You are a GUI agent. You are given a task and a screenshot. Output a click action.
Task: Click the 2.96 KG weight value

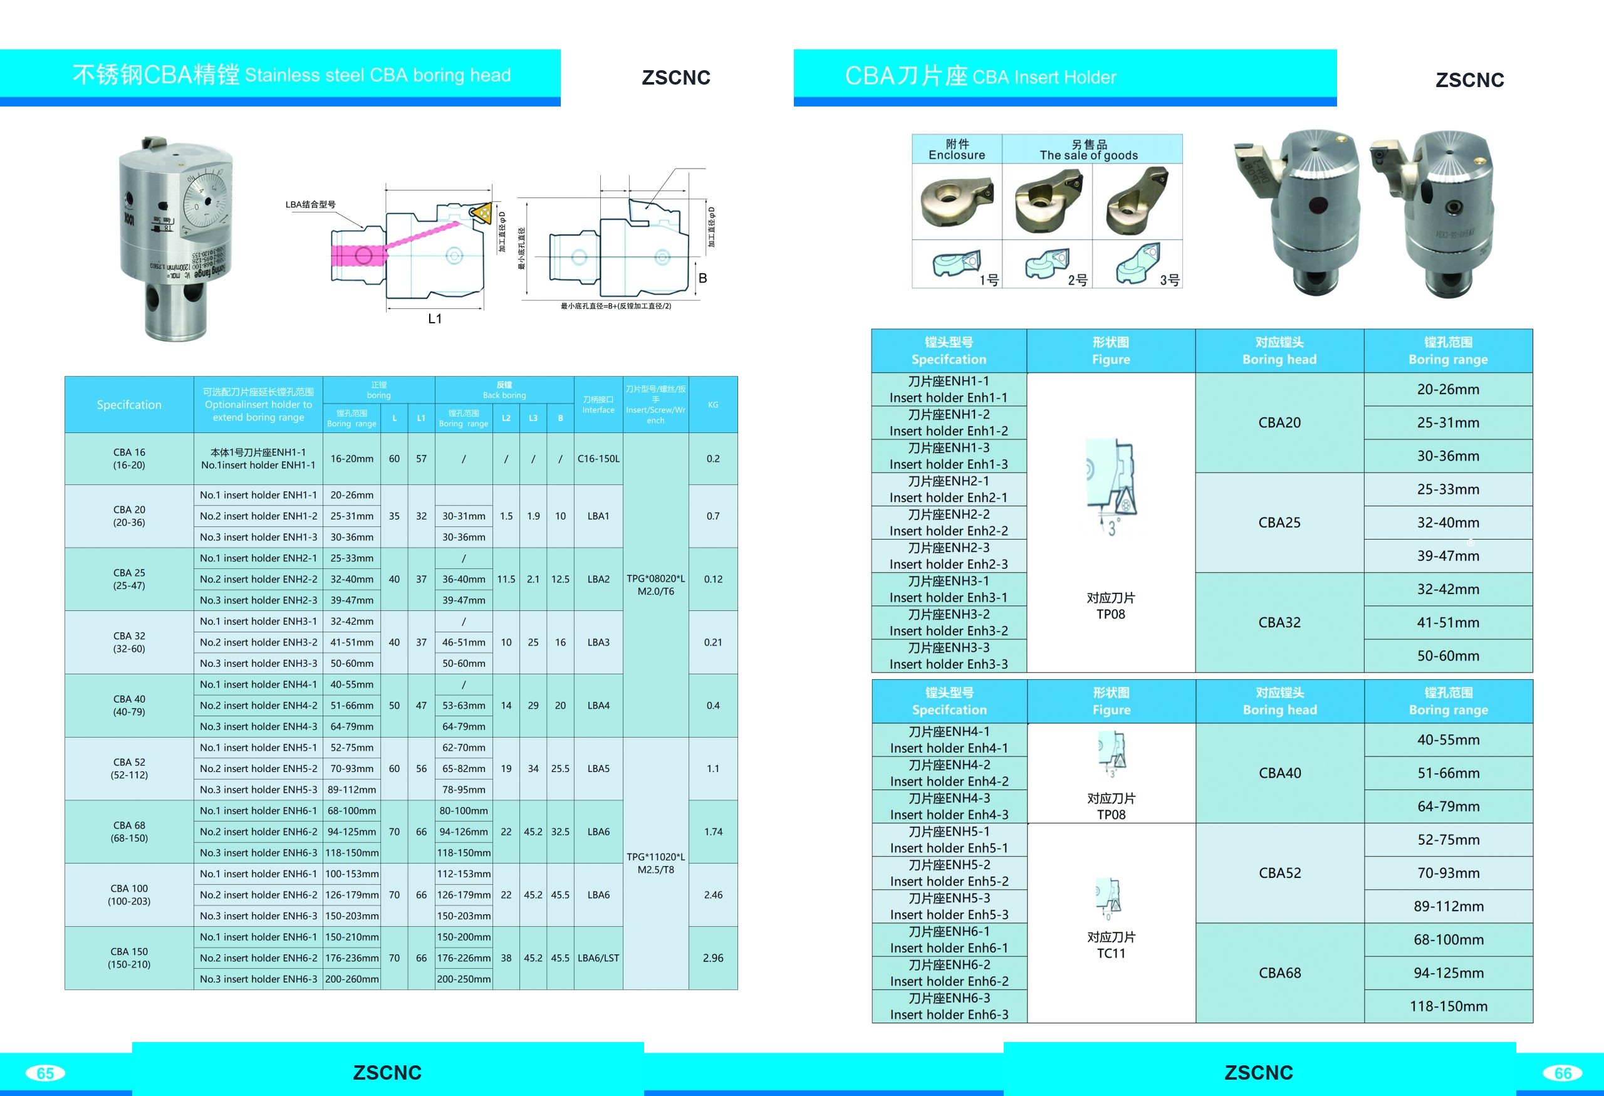[x=713, y=958]
